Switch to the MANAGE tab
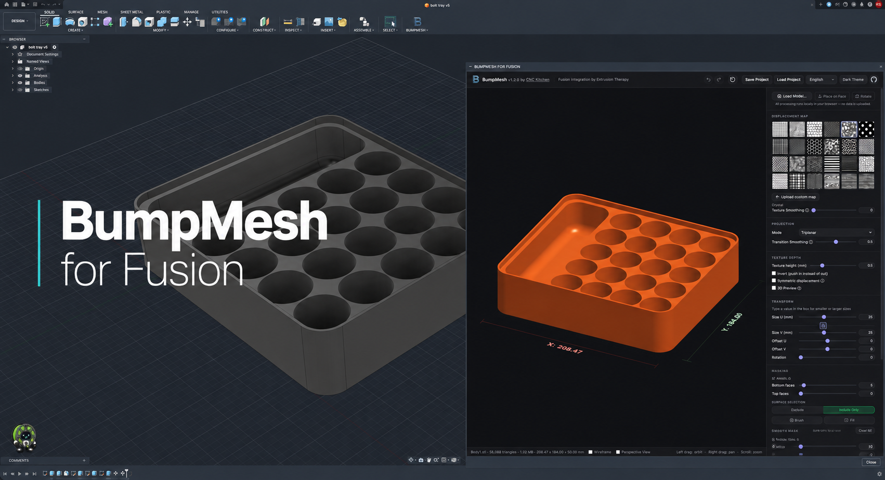Viewport: 885px width, 480px height. tap(191, 12)
